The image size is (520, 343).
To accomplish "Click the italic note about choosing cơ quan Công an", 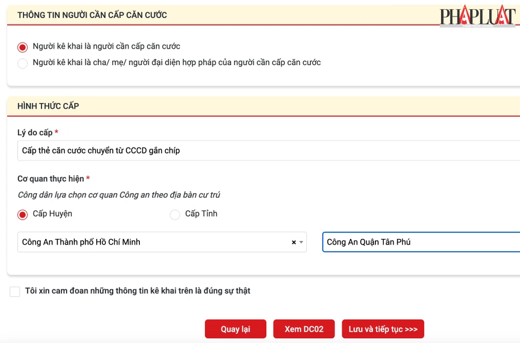I will click(119, 195).
